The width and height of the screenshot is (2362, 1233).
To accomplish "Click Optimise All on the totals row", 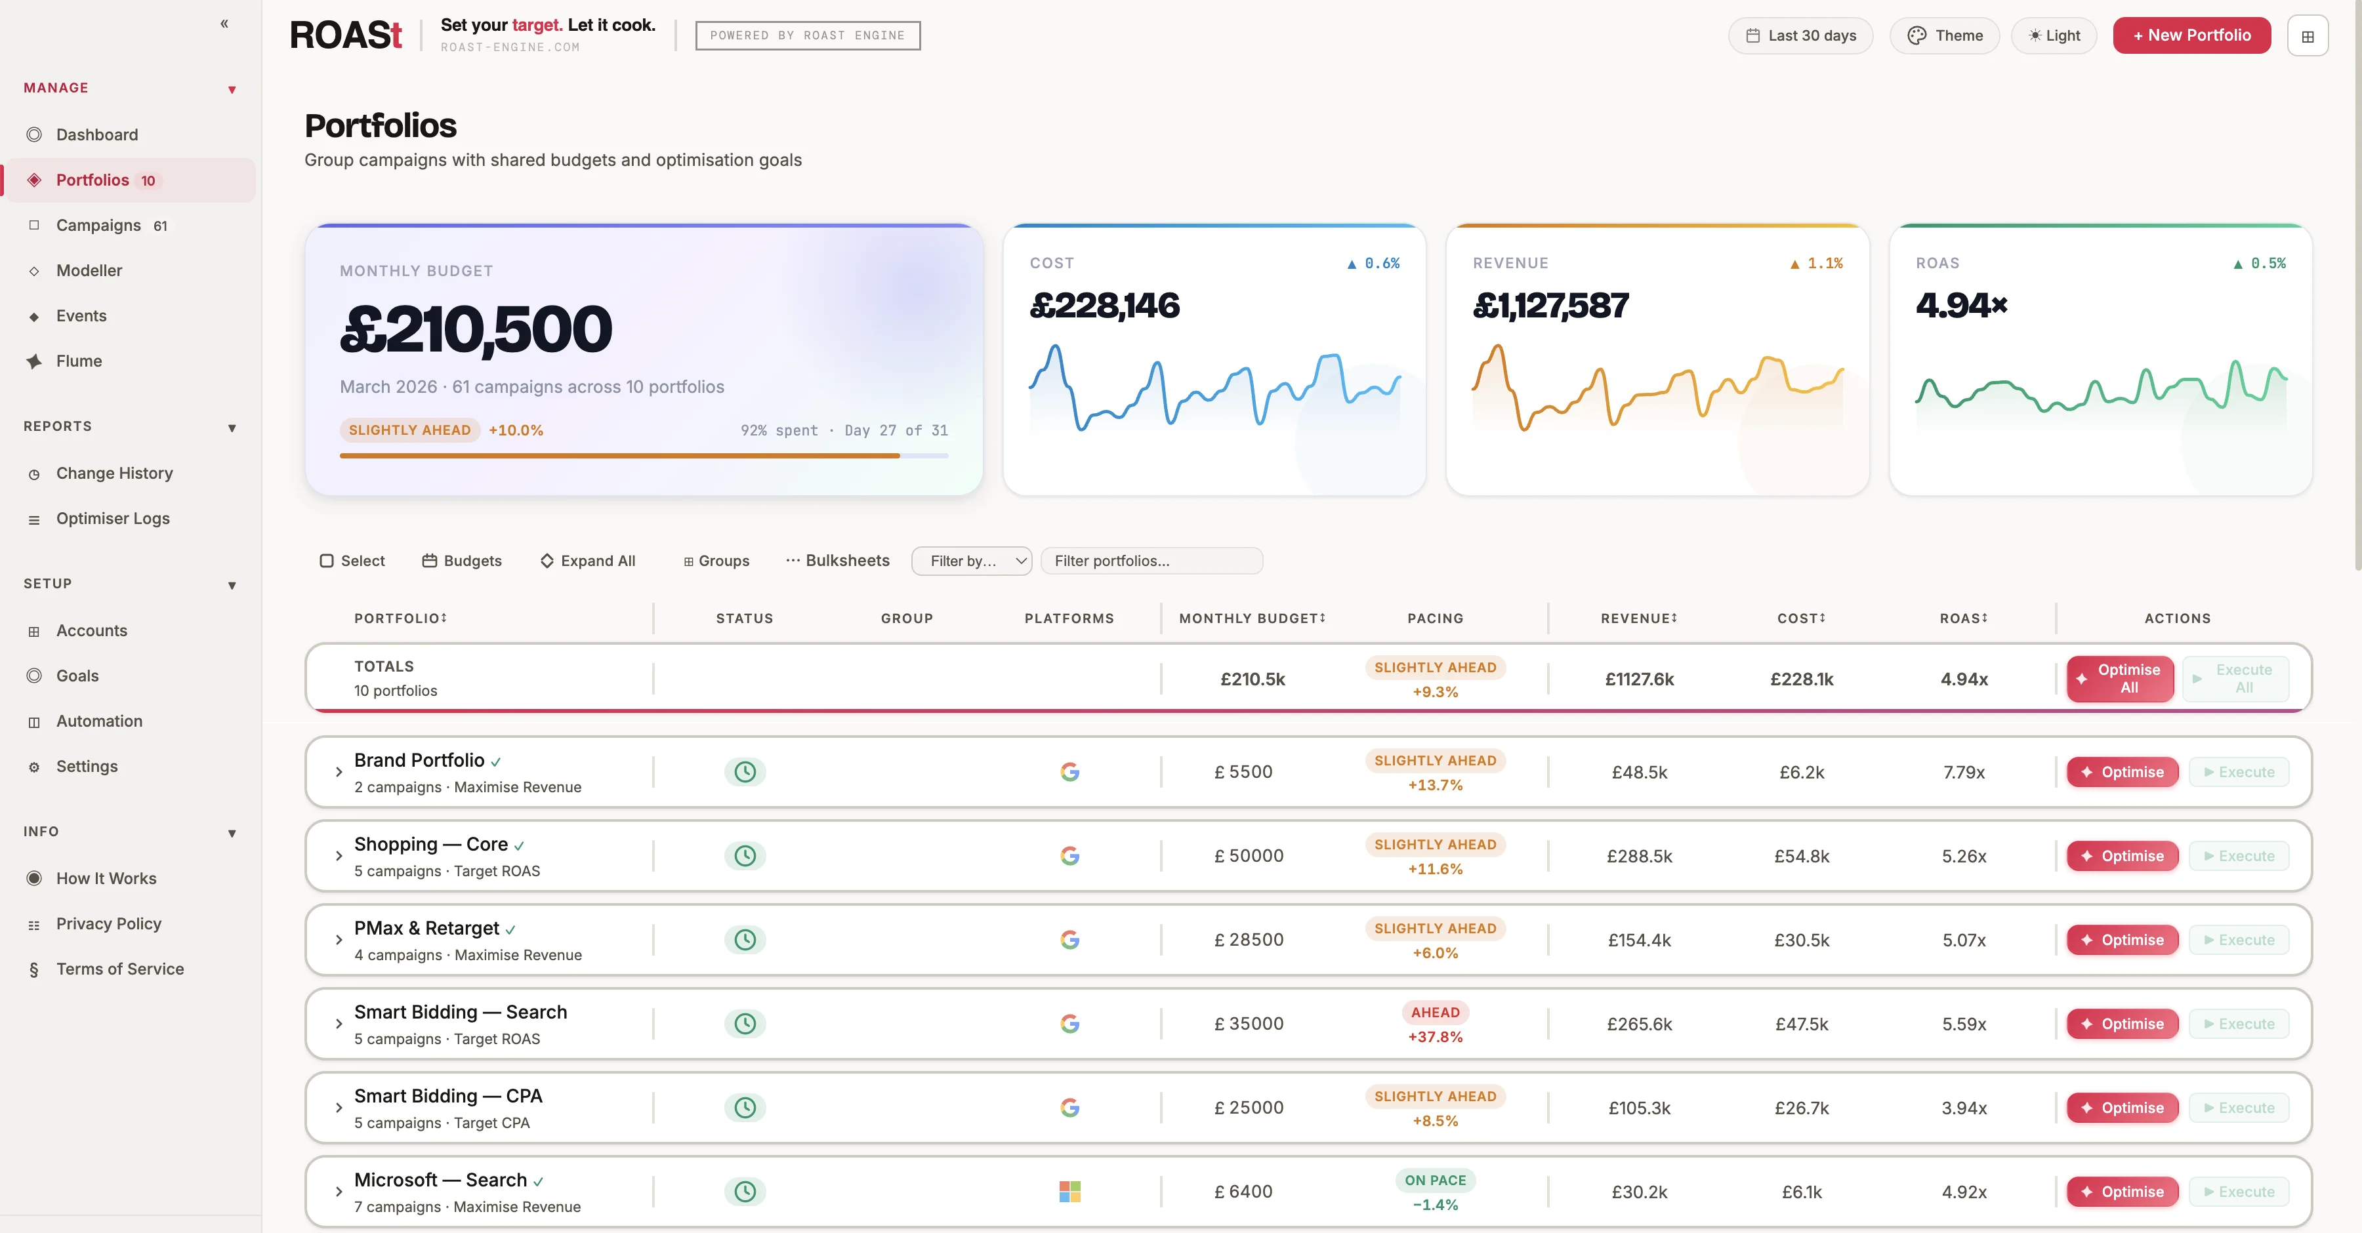I will [x=2119, y=678].
